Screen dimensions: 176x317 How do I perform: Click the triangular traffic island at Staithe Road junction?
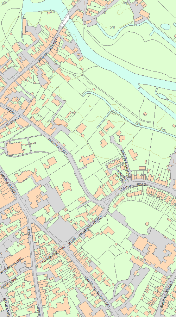106,201
